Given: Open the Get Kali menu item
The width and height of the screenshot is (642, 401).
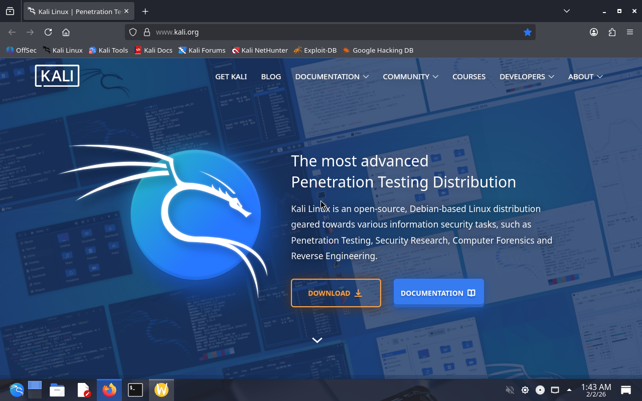Looking at the screenshot, I should pyautogui.click(x=231, y=77).
